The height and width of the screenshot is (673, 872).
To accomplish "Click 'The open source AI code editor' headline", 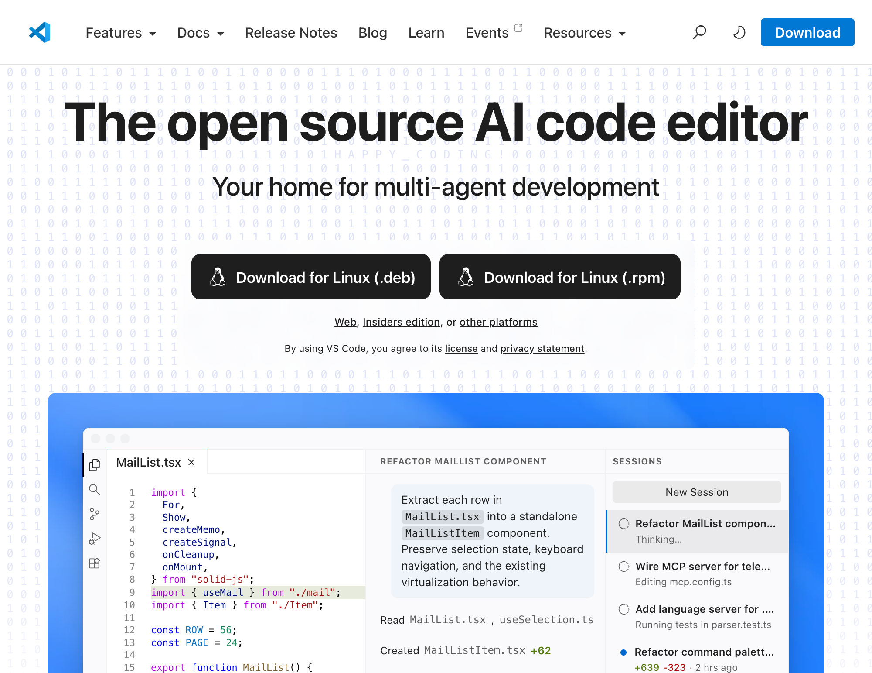I will 436,123.
